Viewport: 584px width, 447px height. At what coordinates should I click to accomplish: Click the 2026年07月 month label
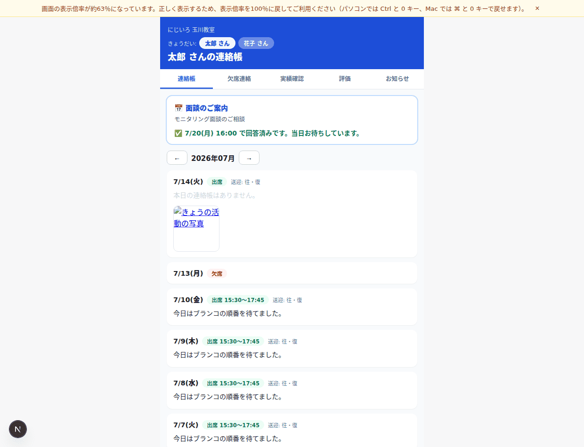point(213,159)
